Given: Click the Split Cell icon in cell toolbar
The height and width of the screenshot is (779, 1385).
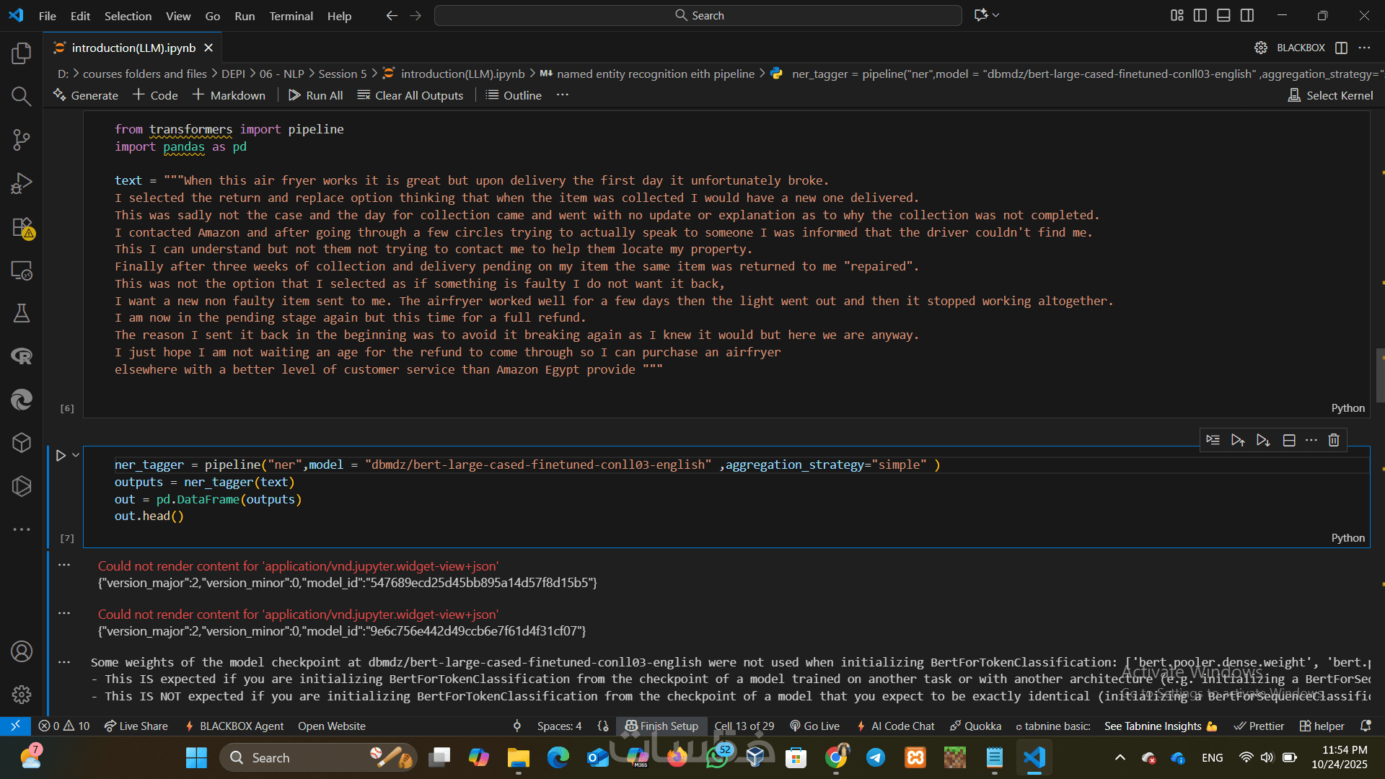Looking at the screenshot, I should coord(1289,440).
